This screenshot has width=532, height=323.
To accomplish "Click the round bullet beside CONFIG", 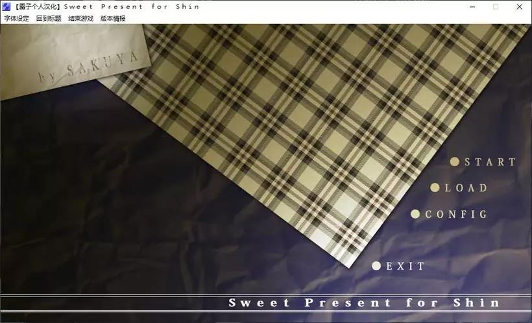I will [415, 214].
